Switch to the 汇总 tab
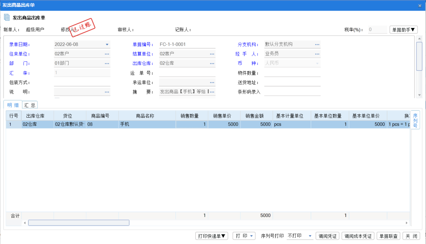The width and height of the screenshot is (426, 244). pos(30,105)
